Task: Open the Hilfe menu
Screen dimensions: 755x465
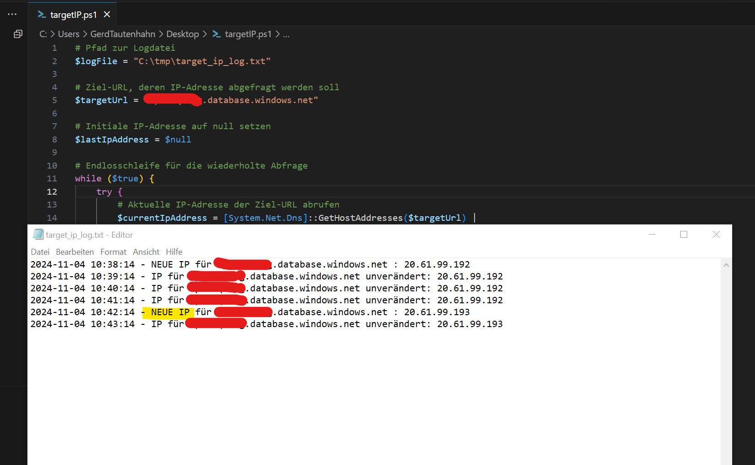Action: click(174, 252)
